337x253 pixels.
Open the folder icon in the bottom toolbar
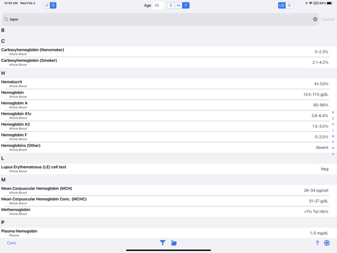pyautogui.click(x=174, y=243)
